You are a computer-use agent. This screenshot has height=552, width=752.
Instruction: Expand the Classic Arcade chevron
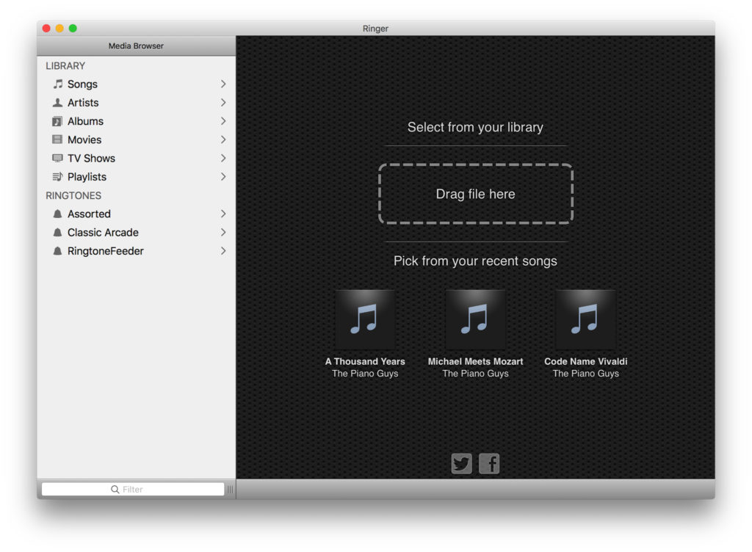(x=223, y=233)
